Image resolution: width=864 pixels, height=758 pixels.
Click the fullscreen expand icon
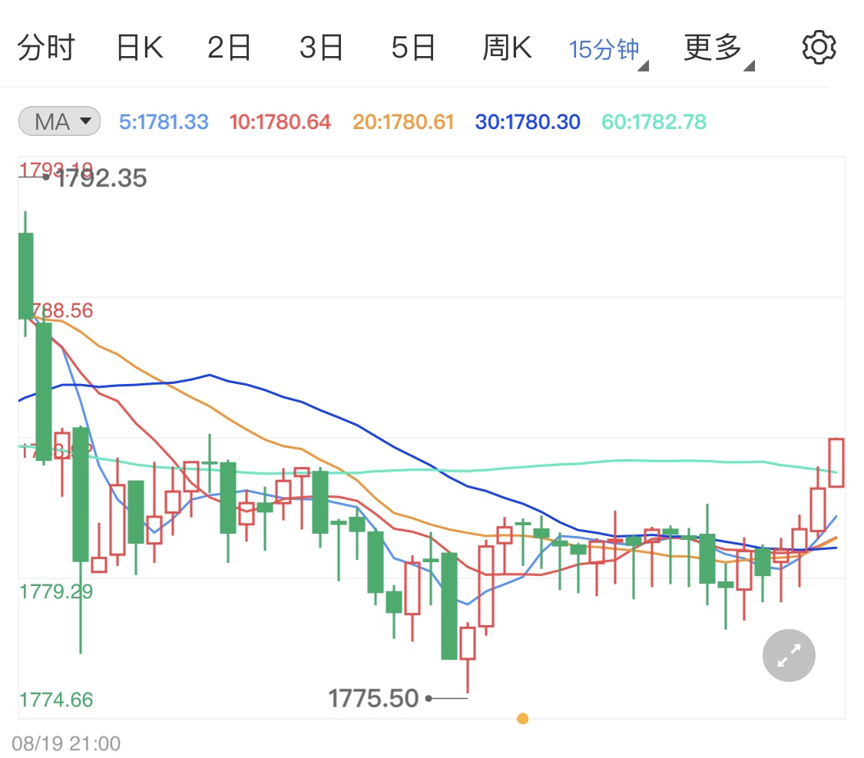(x=789, y=655)
